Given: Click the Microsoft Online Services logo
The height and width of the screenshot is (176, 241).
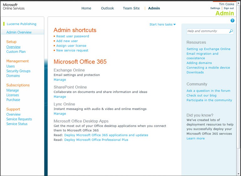Looking at the screenshot, I should (13, 7).
